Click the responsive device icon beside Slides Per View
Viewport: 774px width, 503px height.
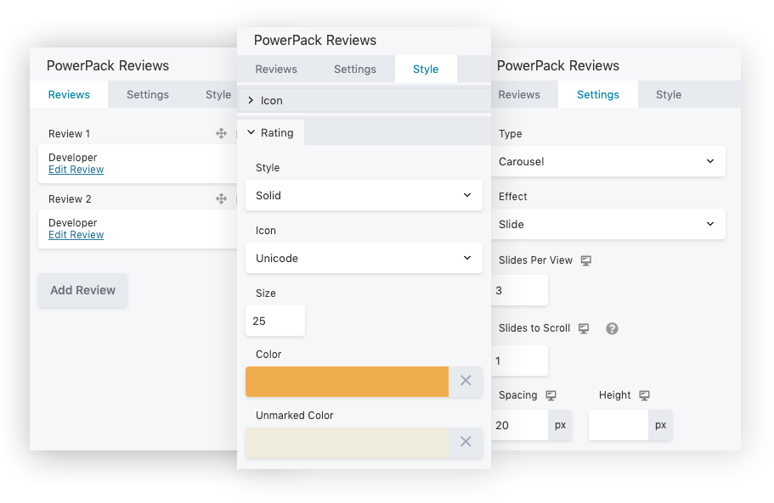(x=586, y=260)
